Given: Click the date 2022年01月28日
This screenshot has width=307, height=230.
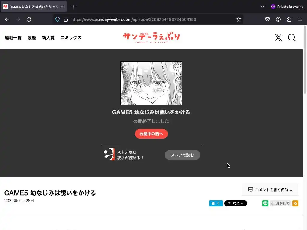Looking at the screenshot, I should click(x=19, y=201).
